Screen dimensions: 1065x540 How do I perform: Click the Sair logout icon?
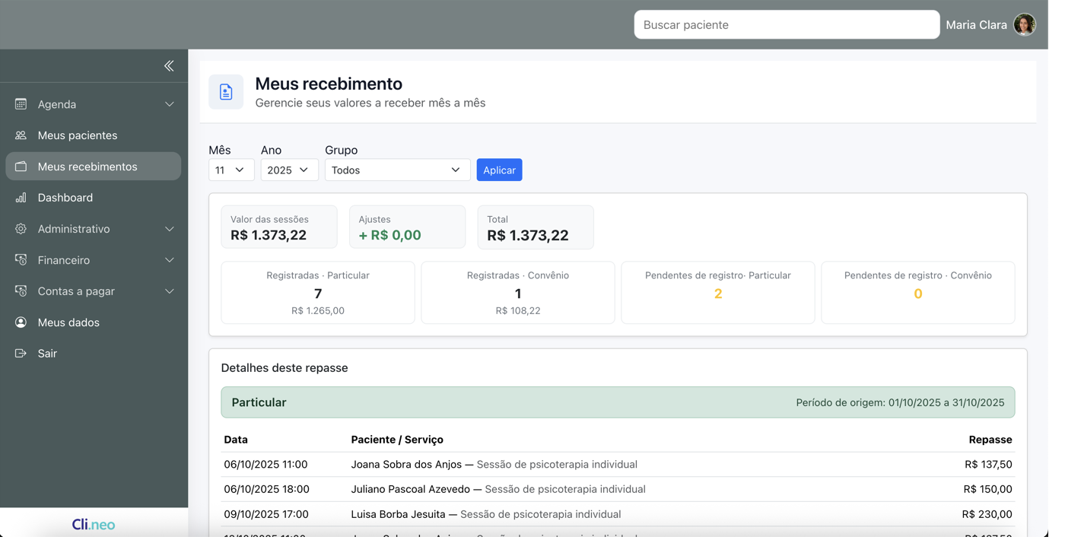pyautogui.click(x=21, y=354)
